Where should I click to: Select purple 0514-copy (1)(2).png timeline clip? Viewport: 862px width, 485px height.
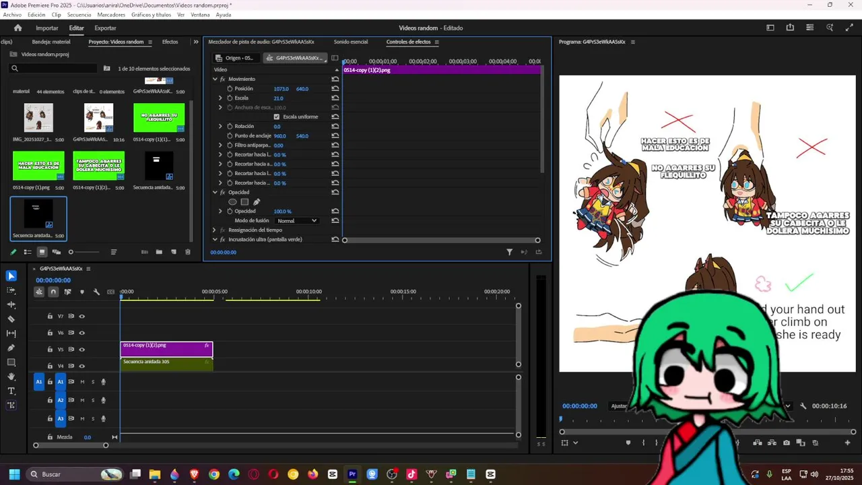click(166, 348)
